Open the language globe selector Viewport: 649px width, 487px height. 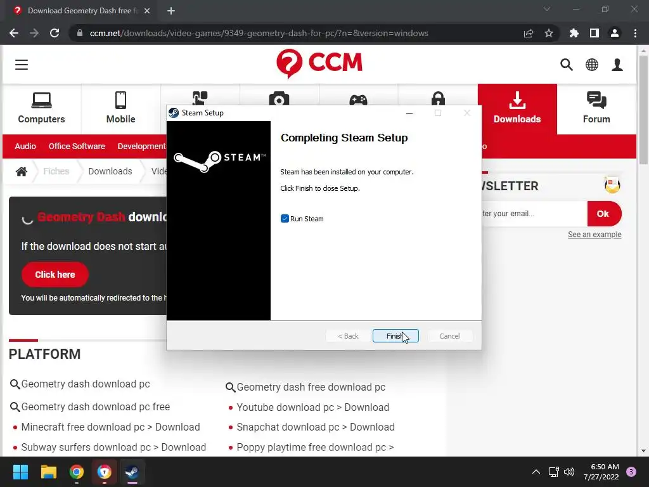(x=591, y=65)
